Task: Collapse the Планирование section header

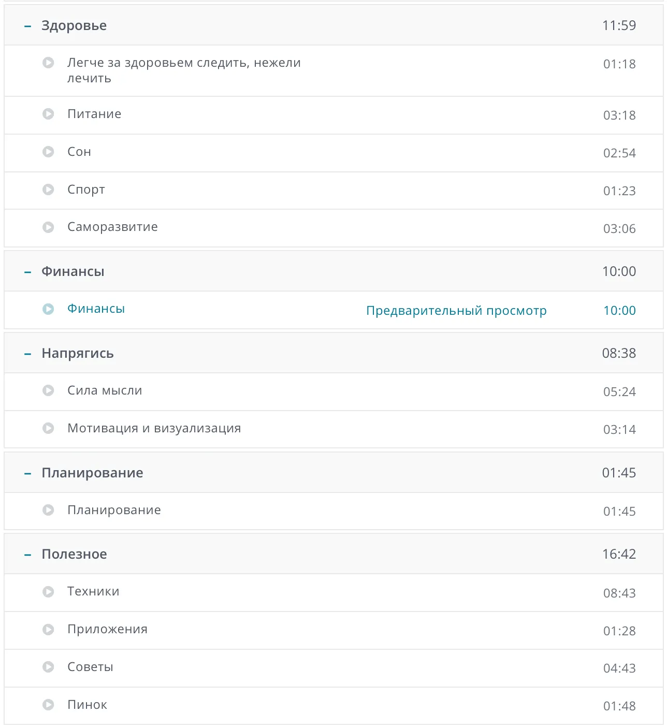Action: click(x=28, y=473)
